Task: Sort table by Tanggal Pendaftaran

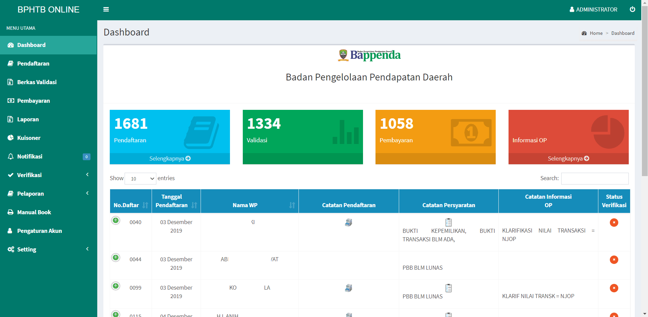Action: 176,201
